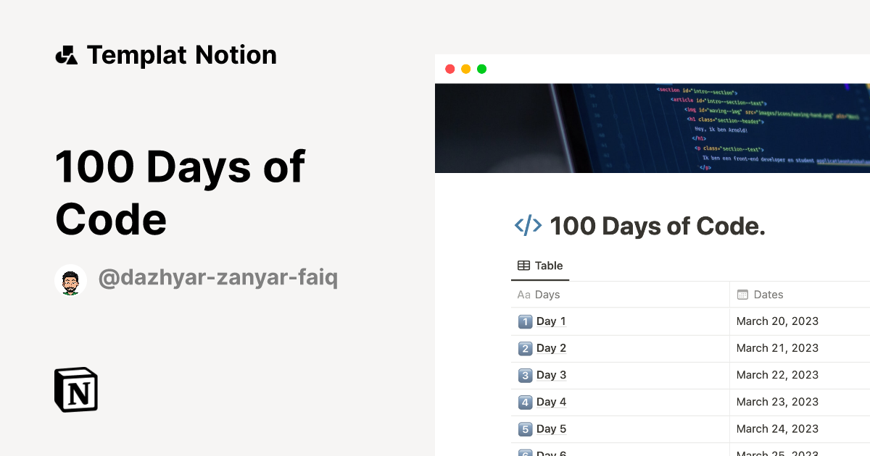Open the Dates column header menu
Viewport: 870px width, 456px height.
(800, 295)
